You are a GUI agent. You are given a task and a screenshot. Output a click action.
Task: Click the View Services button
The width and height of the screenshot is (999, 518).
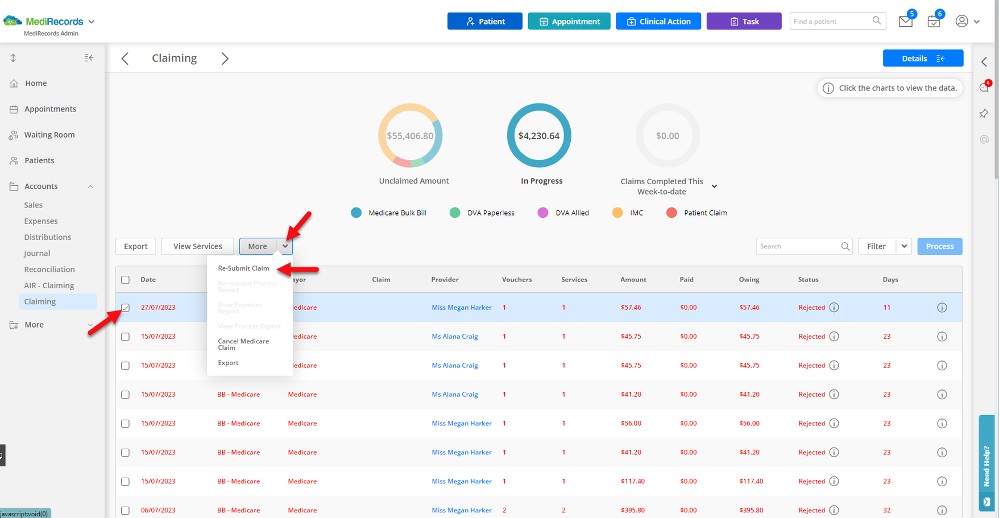197,246
